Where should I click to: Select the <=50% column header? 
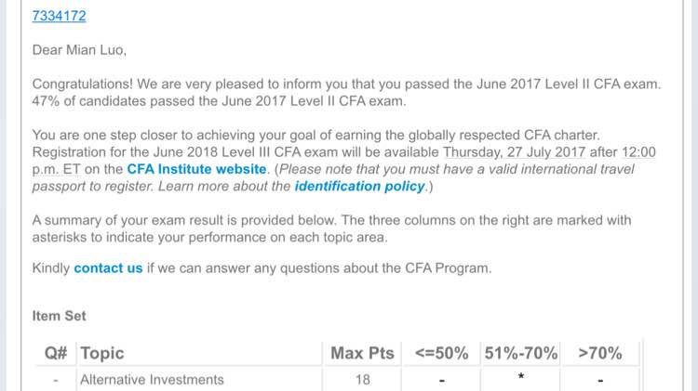(441, 353)
